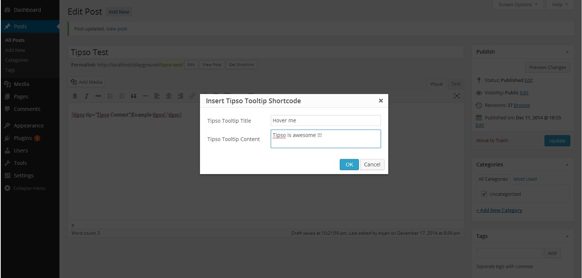Align text left

(157, 96)
